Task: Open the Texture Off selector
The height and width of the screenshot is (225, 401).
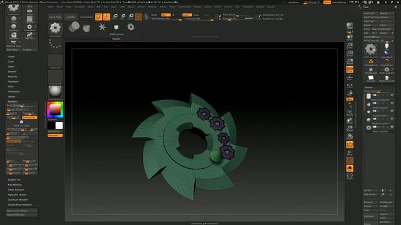Action: pos(55,77)
